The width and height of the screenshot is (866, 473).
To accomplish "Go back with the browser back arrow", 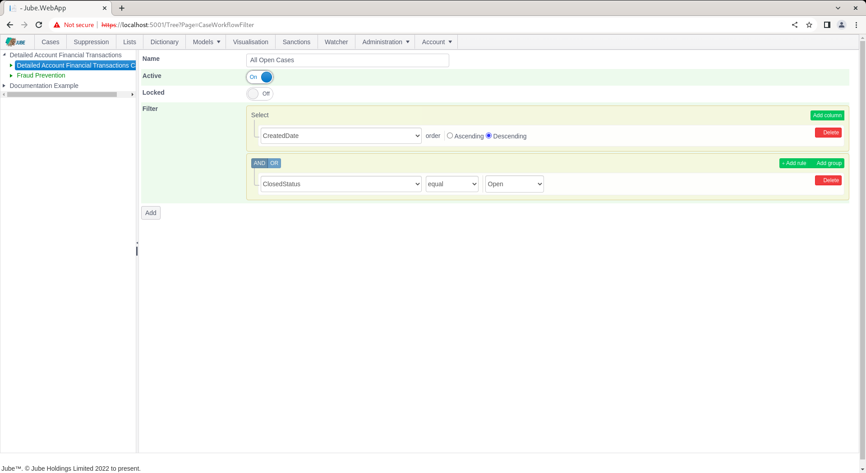I will tap(10, 25).
